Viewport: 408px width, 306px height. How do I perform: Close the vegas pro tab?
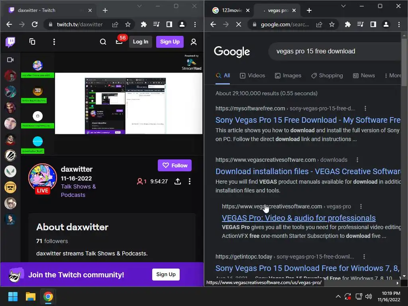[294, 10]
